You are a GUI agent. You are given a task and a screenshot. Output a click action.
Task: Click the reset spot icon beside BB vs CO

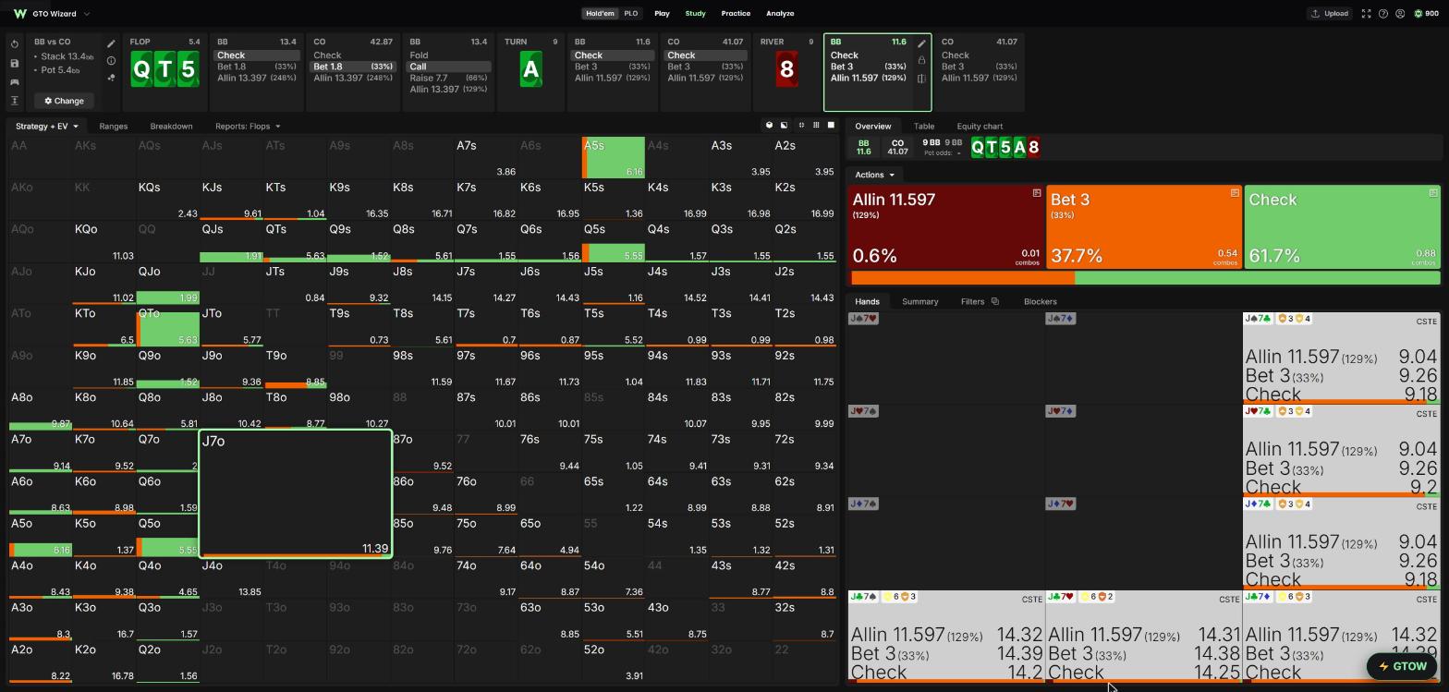pos(15,44)
